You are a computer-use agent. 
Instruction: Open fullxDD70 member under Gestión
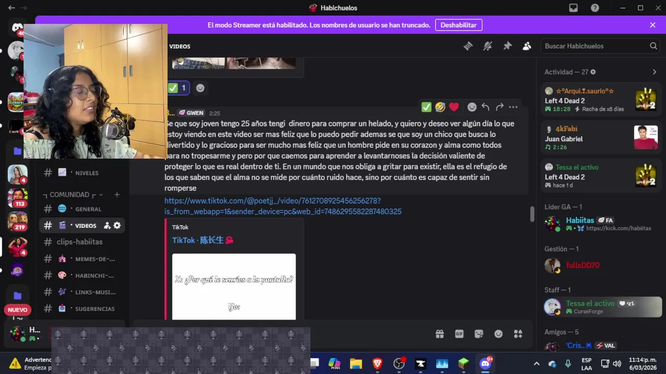click(601, 265)
